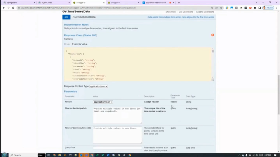Open Task View on the taskbar
Viewport: 280px width, 157px height.
[48, 155]
